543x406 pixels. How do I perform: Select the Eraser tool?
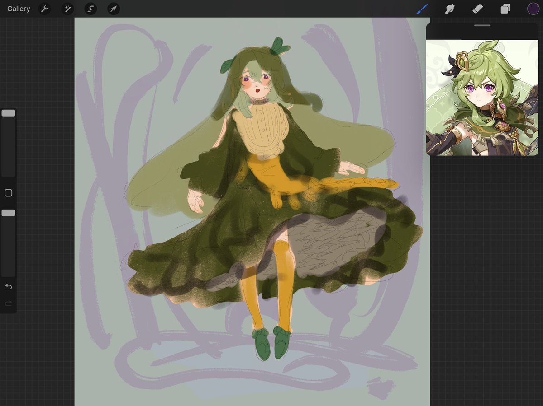[x=477, y=9]
